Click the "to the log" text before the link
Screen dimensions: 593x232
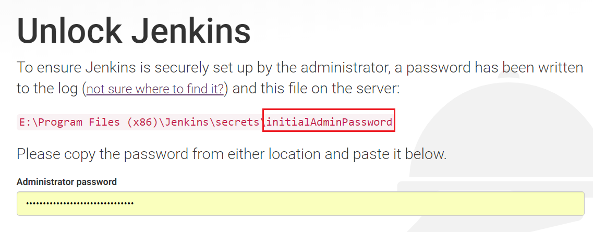tap(48, 89)
